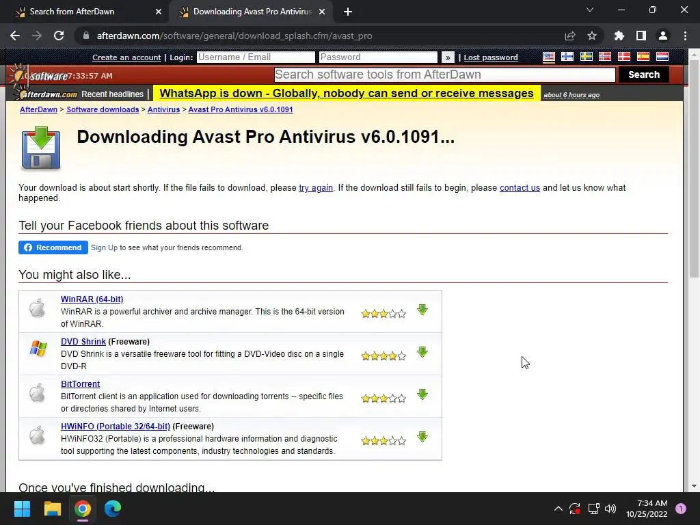Select the Dutch flag language icon

662,57
